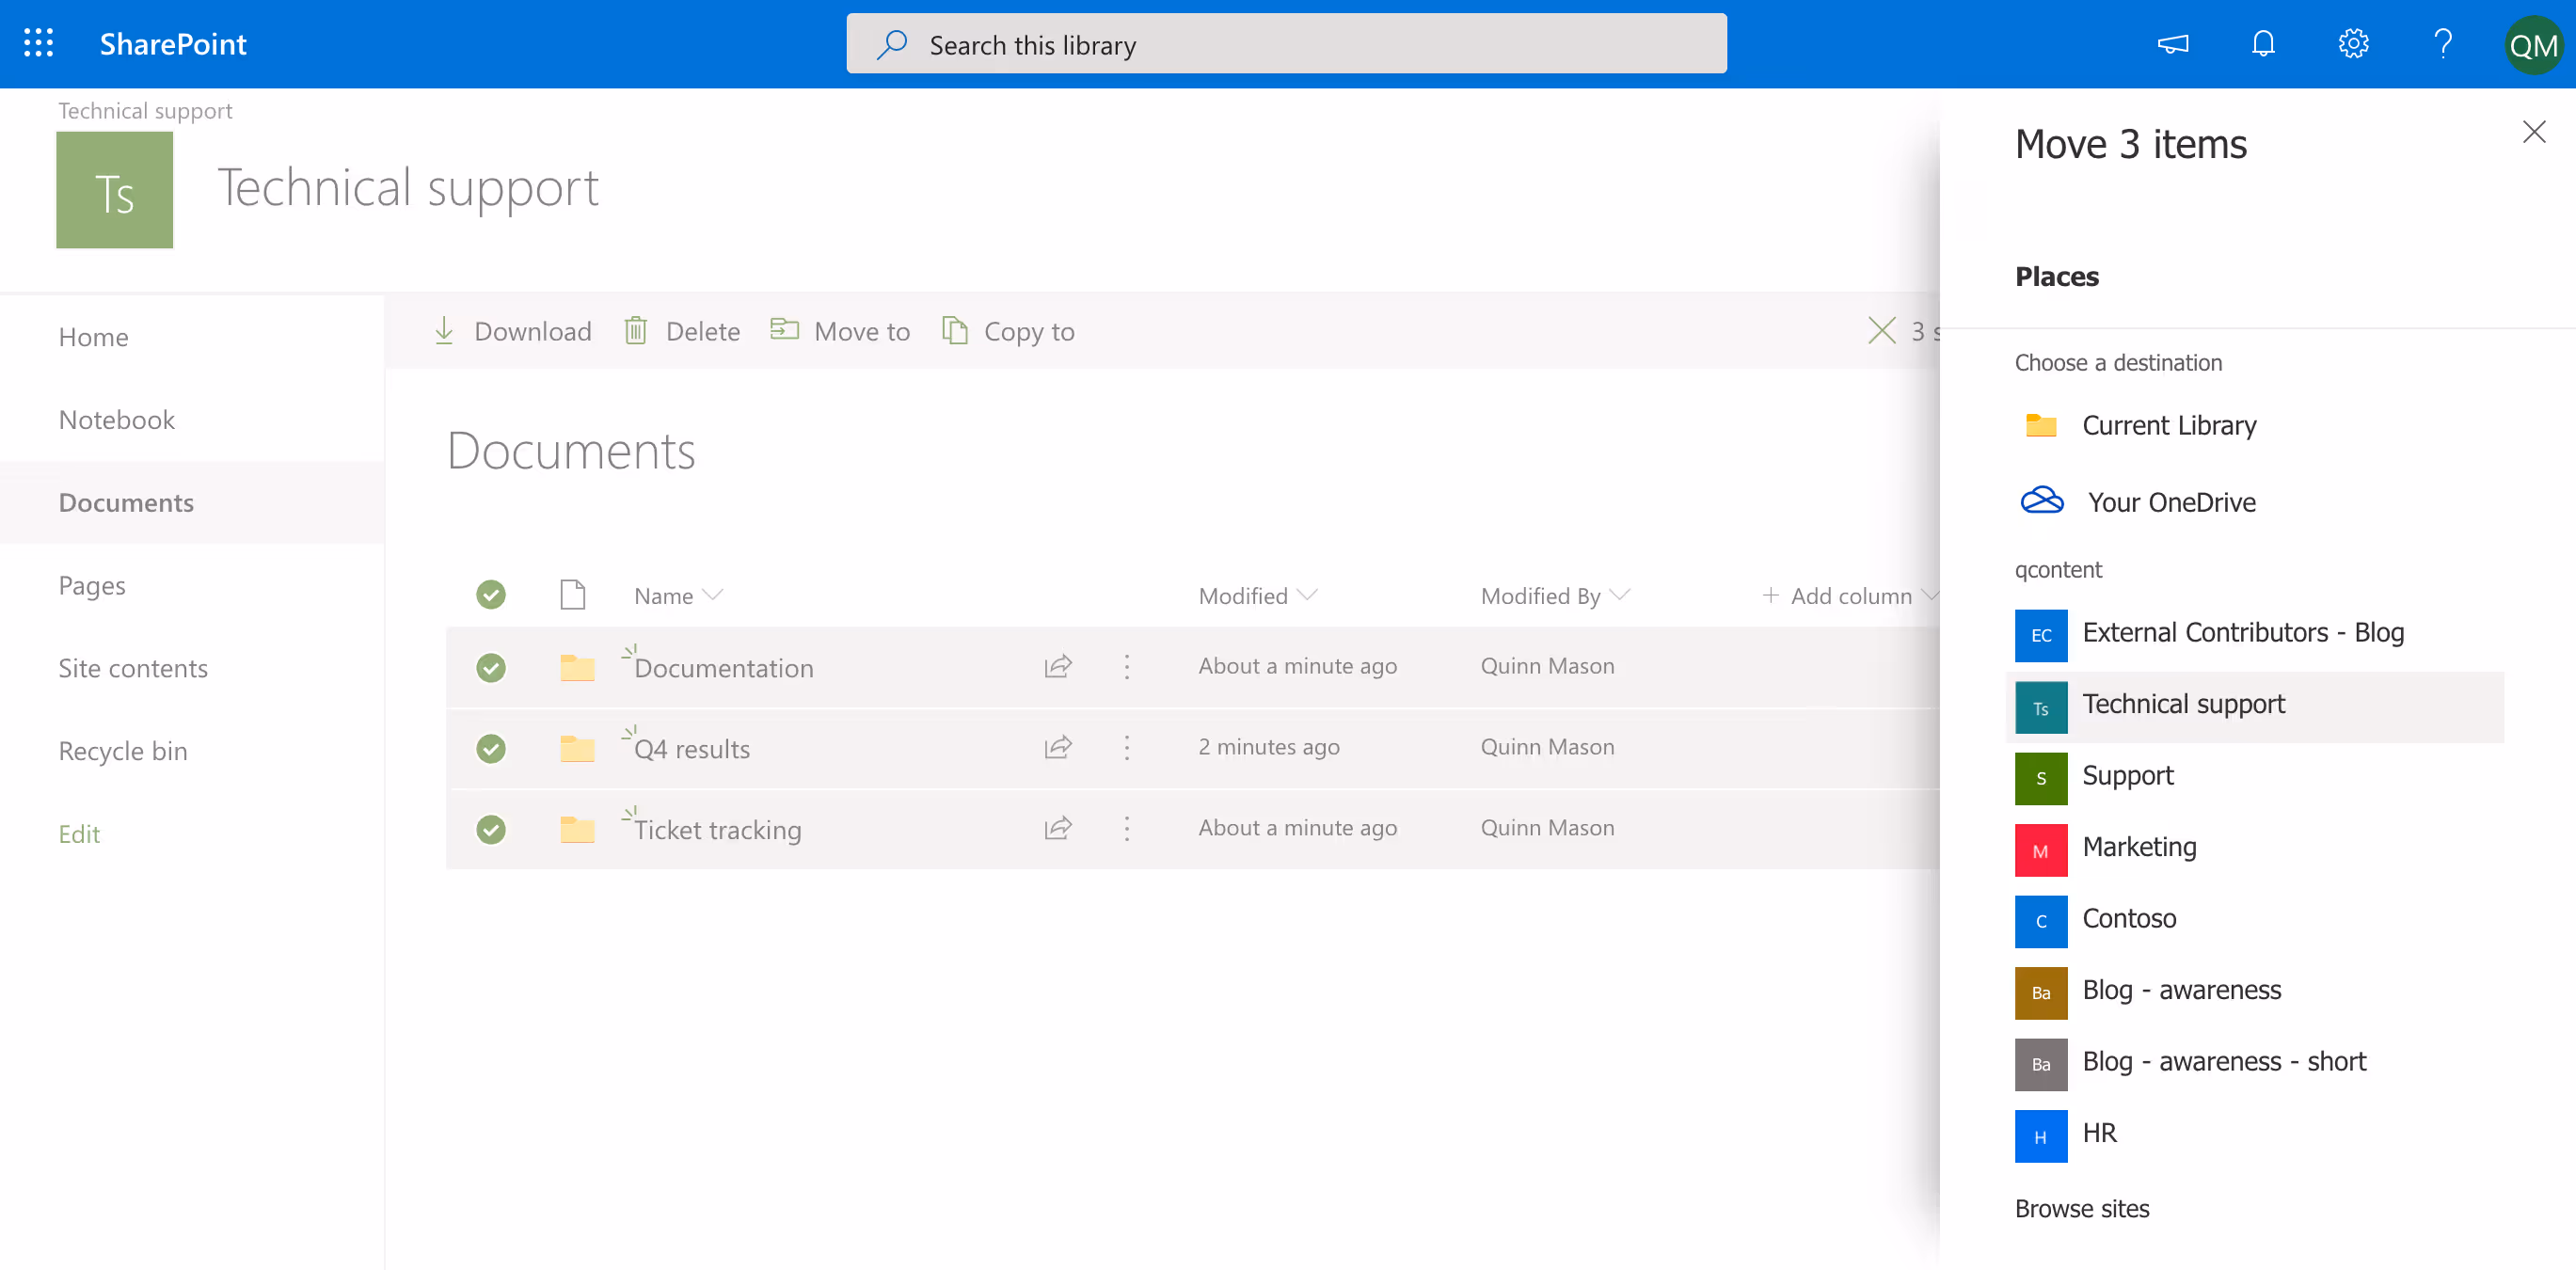Open the notifications bell
The image size is (2576, 1270).
[x=2263, y=43]
